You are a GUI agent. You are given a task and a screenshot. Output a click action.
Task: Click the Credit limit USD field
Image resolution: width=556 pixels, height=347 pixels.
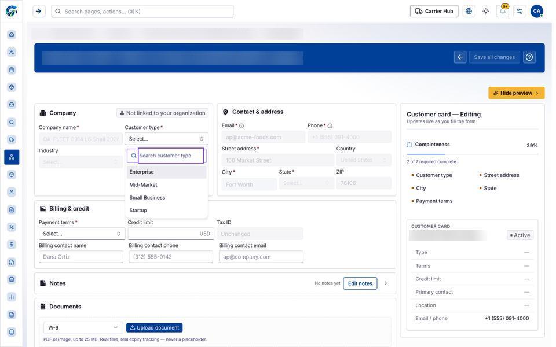pyautogui.click(x=171, y=234)
